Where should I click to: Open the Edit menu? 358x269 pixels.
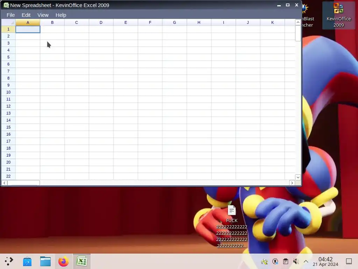click(x=26, y=15)
